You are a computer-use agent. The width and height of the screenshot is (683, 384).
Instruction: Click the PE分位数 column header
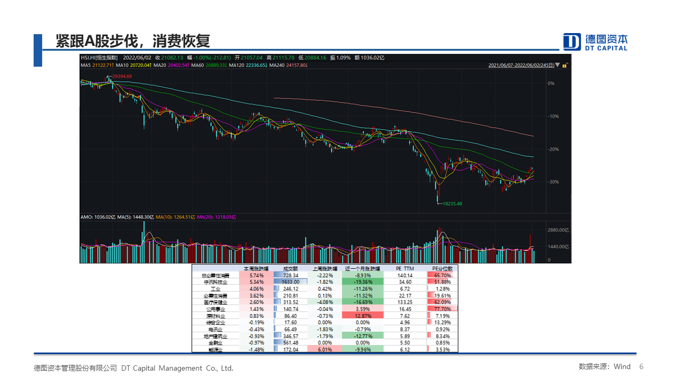442,269
